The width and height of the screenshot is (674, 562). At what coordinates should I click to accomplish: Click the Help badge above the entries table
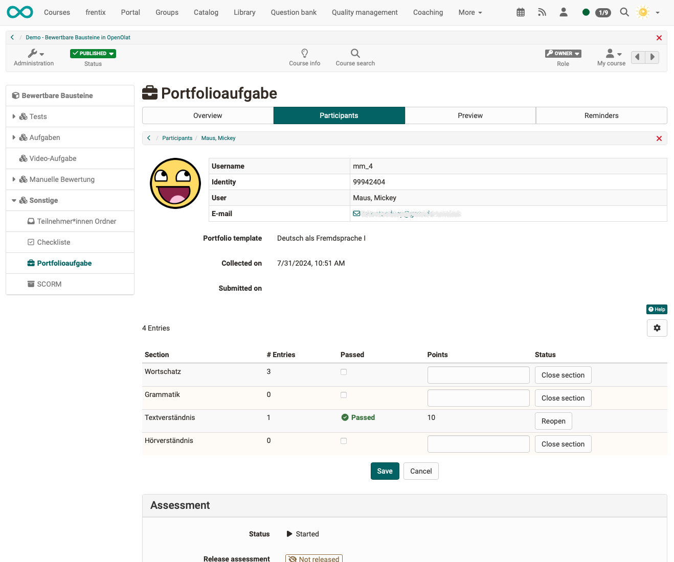[x=656, y=309]
